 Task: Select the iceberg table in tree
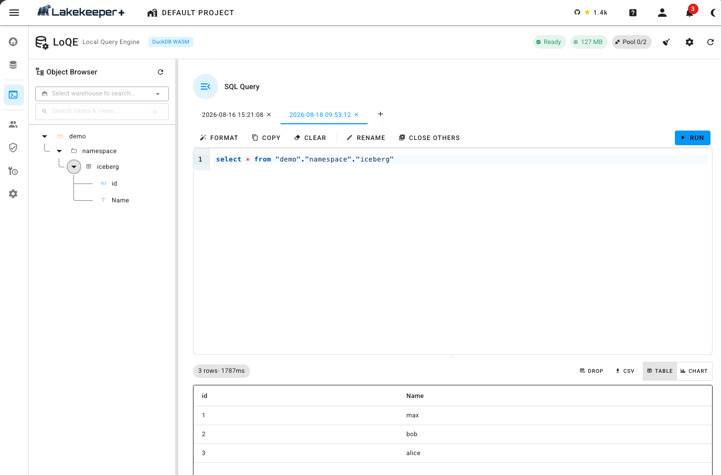pos(107,167)
